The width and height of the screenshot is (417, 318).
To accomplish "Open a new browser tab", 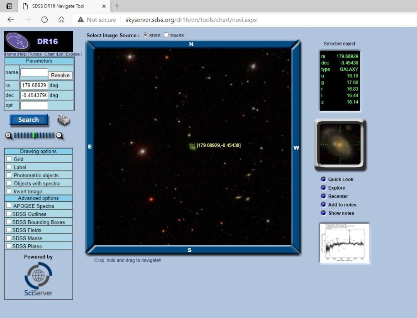I will (117, 6).
